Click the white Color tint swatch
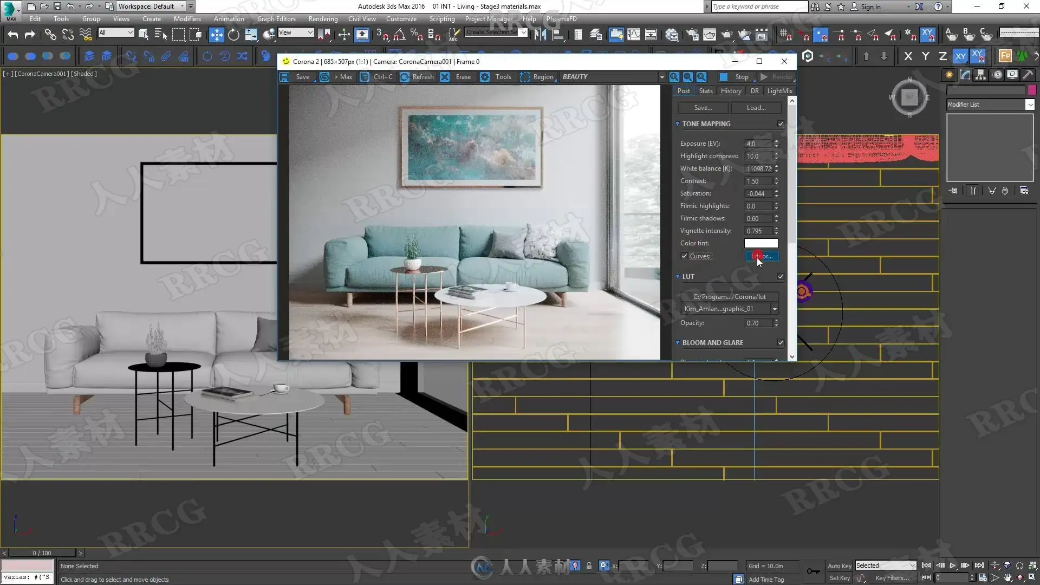 click(x=761, y=244)
